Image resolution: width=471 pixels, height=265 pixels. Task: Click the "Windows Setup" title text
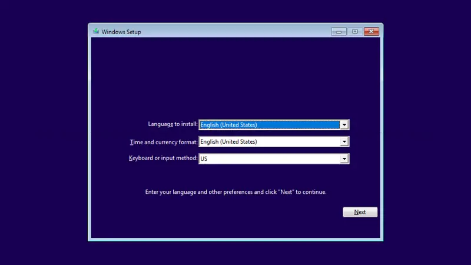(x=121, y=32)
